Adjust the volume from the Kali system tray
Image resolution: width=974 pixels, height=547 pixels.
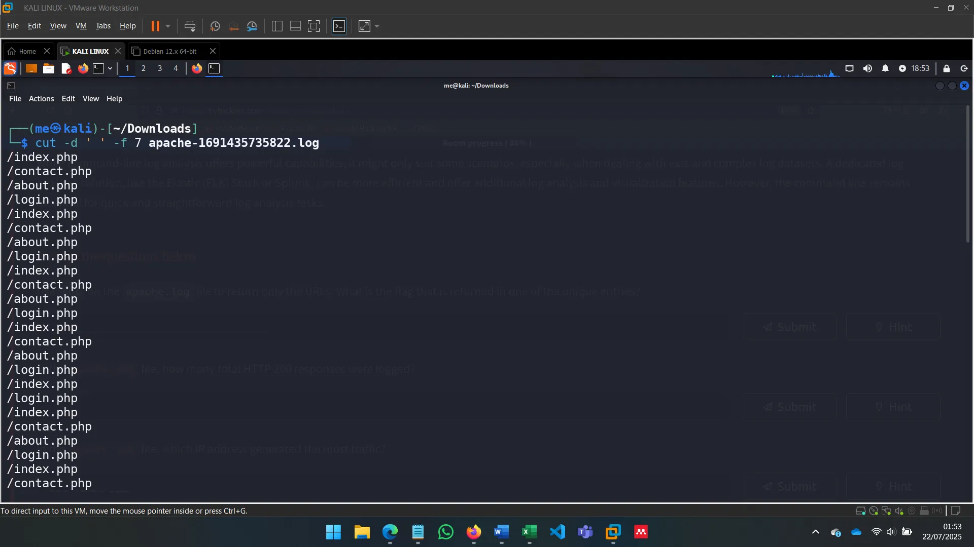pos(867,68)
